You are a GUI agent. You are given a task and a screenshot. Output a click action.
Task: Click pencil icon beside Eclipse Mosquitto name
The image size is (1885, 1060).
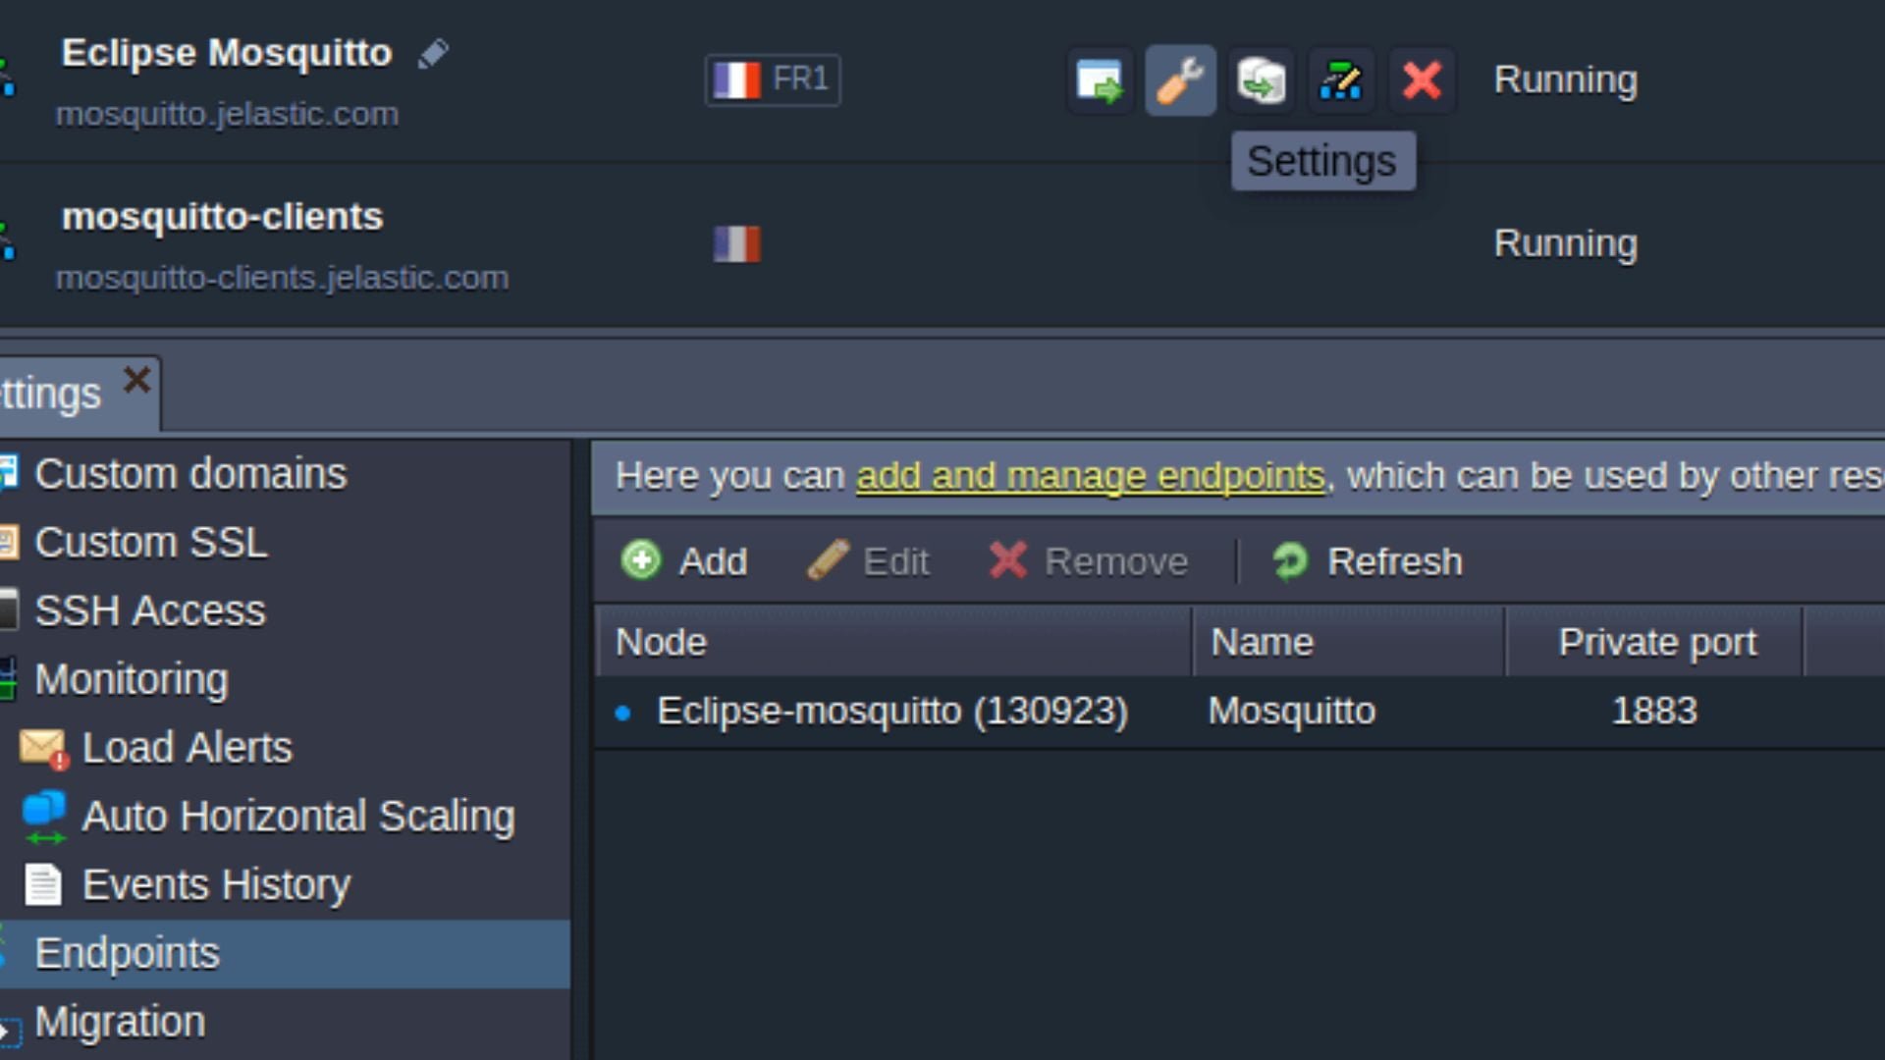tap(433, 54)
